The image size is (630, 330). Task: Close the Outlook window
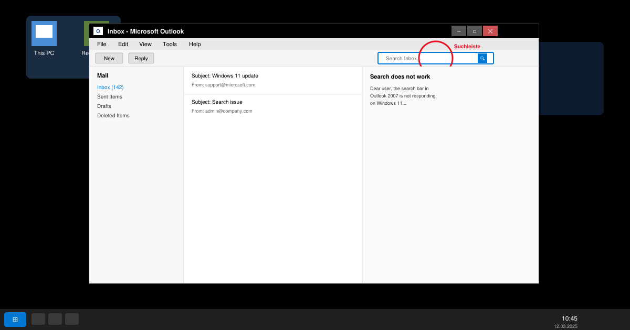click(x=490, y=31)
